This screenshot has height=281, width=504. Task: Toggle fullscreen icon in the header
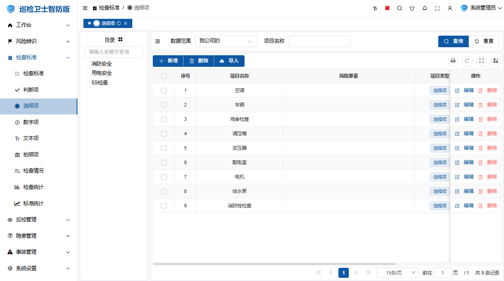[x=437, y=8]
